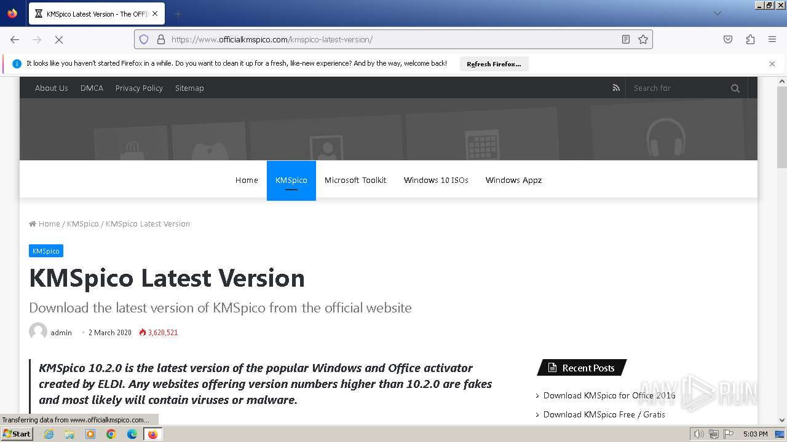Show site security padlock info

click(161, 39)
